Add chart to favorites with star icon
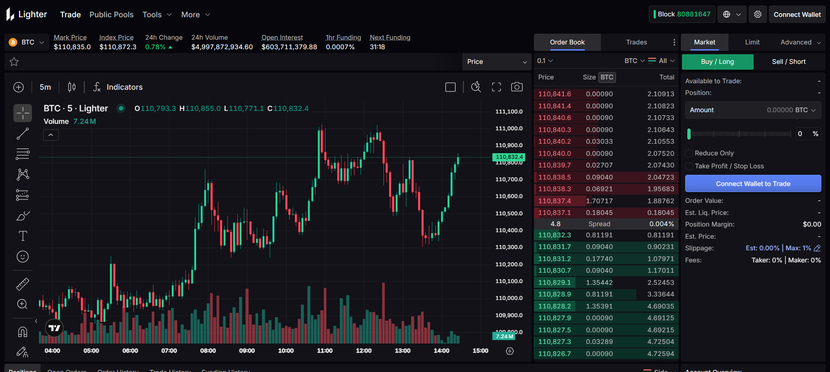830x372 pixels. click(14, 62)
